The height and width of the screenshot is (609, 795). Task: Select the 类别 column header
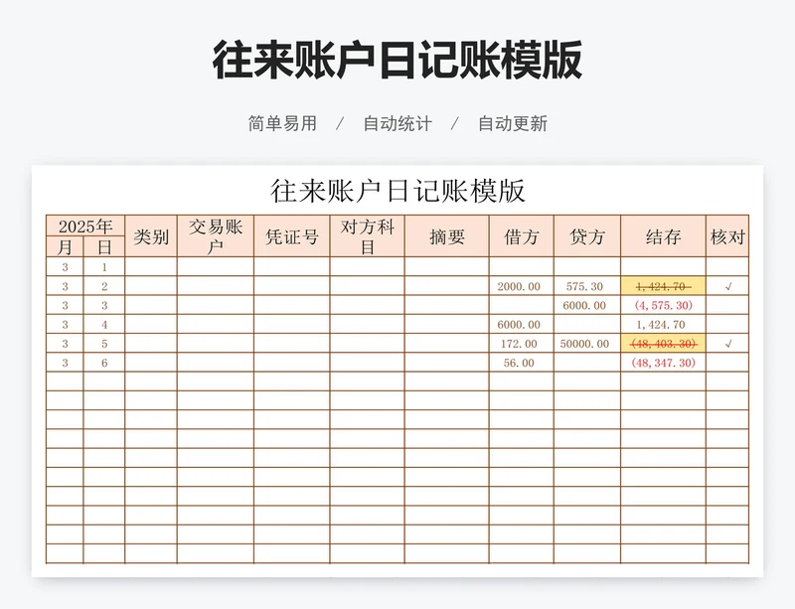(151, 236)
